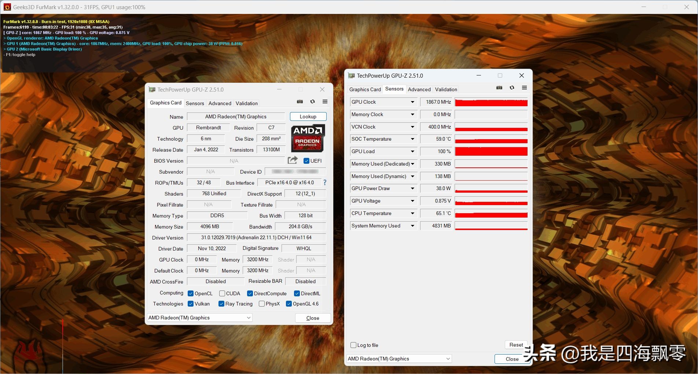This screenshot has width=698, height=374.
Task: Click the refresh icon in Sensors window
Action: [x=512, y=88]
